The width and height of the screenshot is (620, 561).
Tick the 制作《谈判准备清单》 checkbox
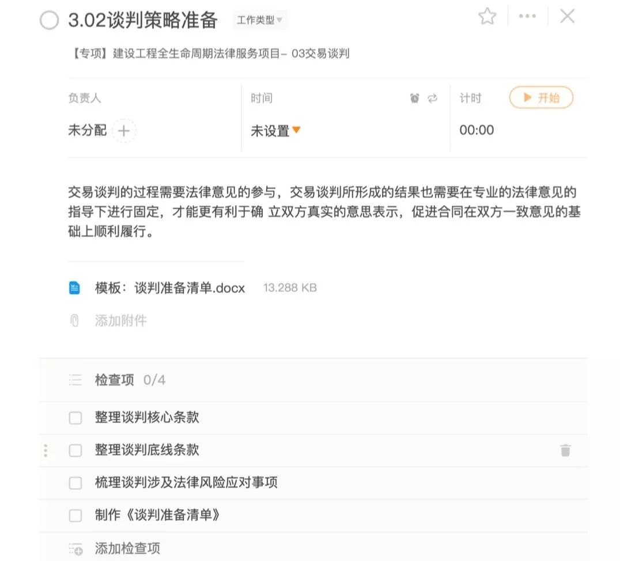tap(75, 515)
